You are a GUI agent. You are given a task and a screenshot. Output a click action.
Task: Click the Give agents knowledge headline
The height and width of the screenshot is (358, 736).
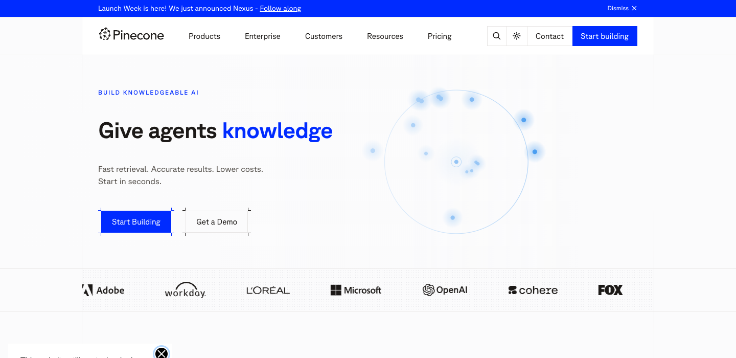coord(215,131)
